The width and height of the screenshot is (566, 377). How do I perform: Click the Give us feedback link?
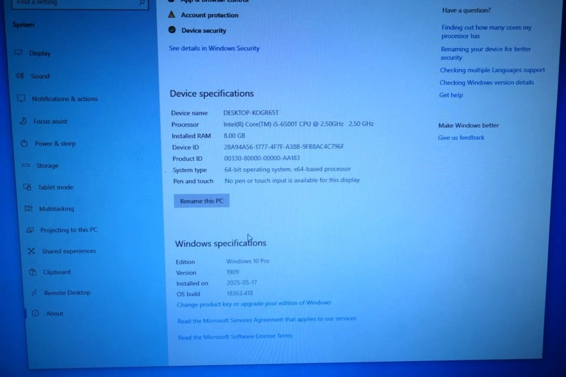tap(461, 138)
